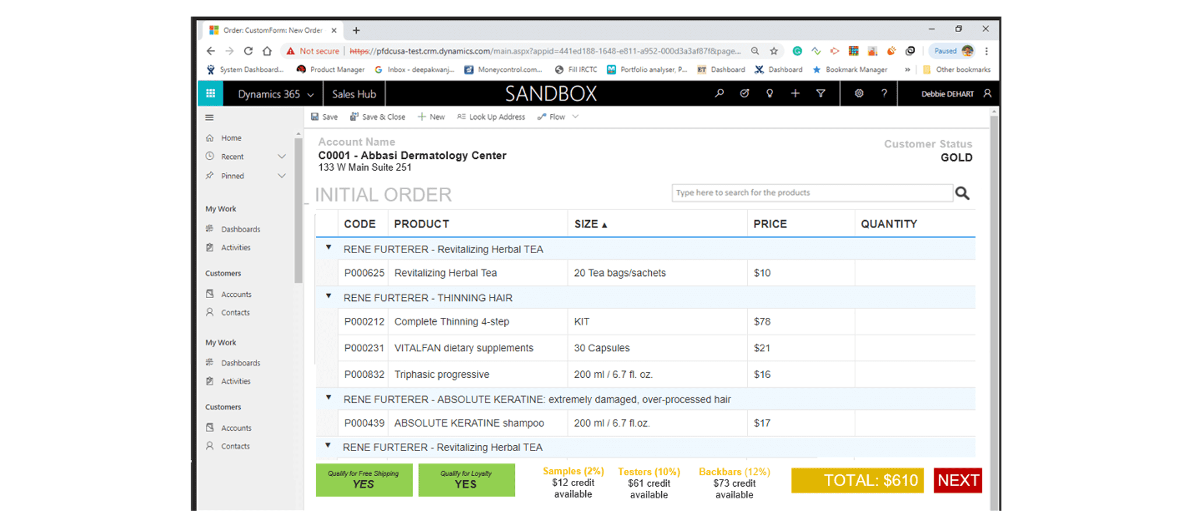Click the red NEXT button

coord(958,480)
